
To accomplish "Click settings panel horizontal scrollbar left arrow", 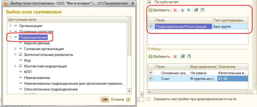I will pos(149,92).
